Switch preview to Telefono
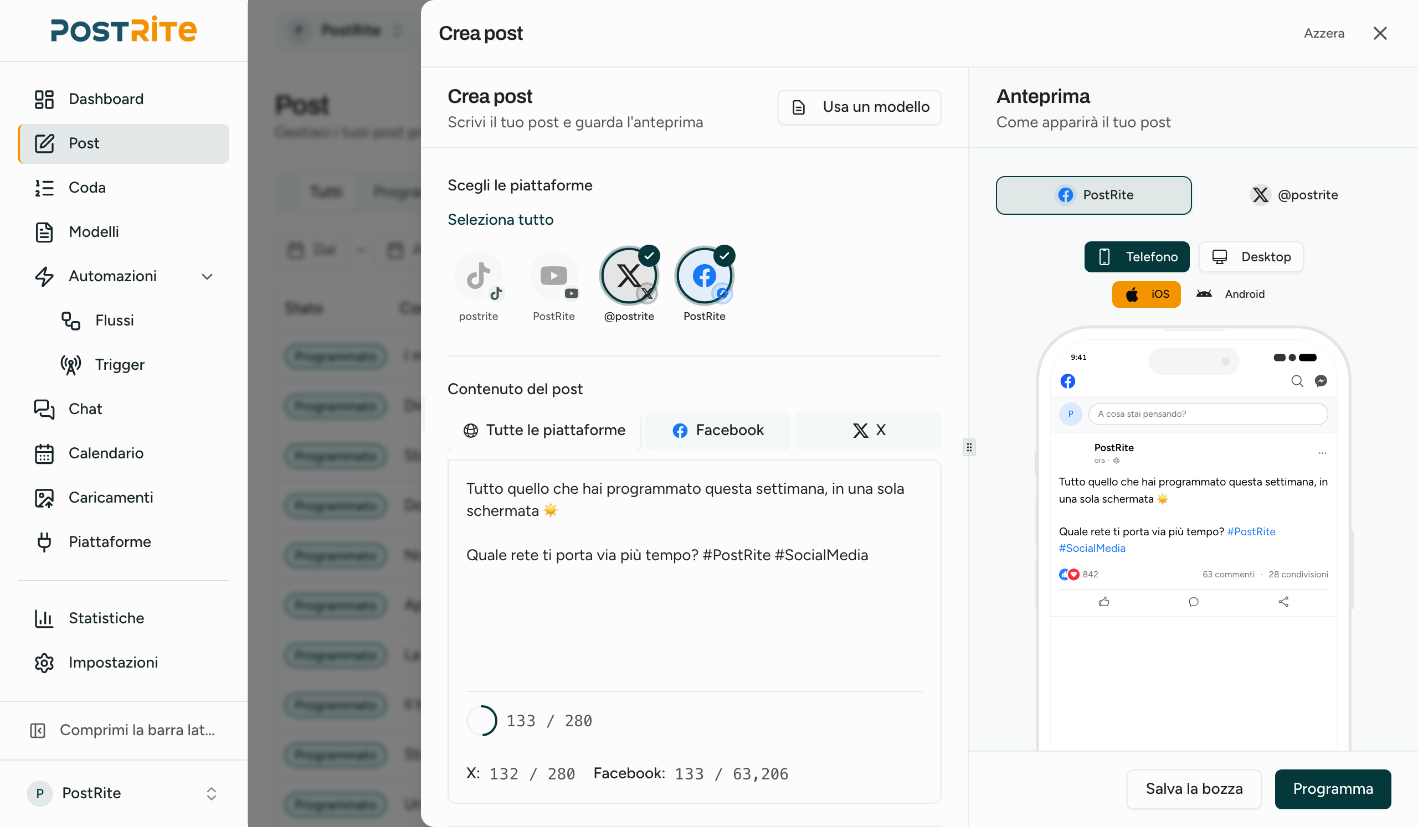Viewport: 1418px width, 827px height. (1137, 257)
